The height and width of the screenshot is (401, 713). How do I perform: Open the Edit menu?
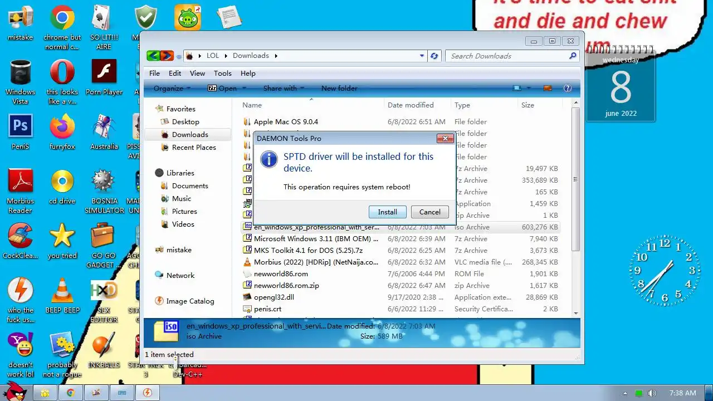point(175,73)
